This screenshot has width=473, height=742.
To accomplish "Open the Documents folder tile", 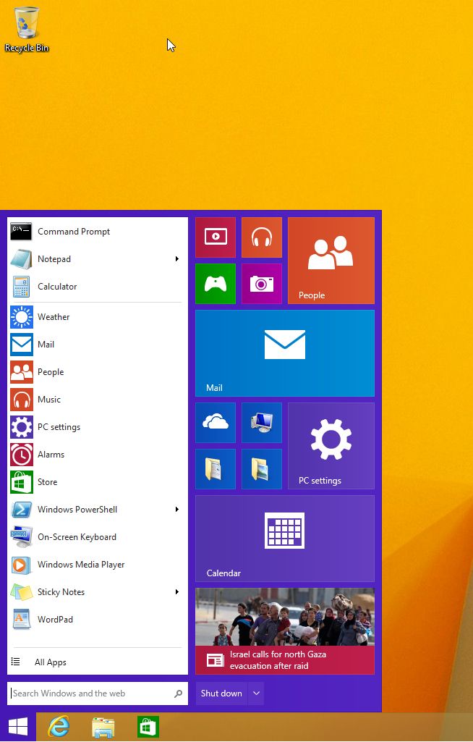I will (216, 469).
